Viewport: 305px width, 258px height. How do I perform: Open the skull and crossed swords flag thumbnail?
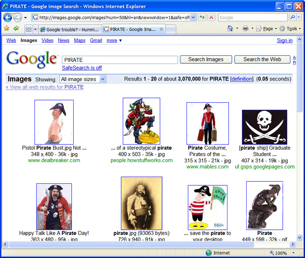pyautogui.click(x=264, y=127)
